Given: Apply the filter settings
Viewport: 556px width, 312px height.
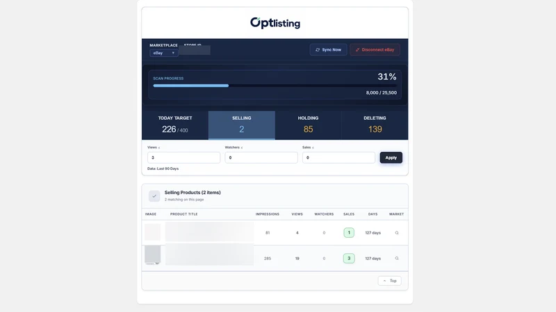Looking at the screenshot, I should pos(391,158).
